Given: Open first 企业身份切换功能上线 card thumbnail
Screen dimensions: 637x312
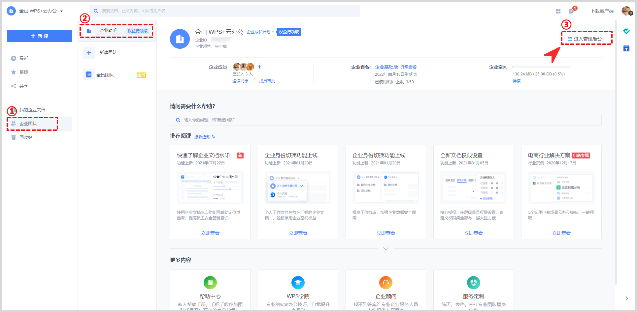Looking at the screenshot, I should (x=298, y=187).
